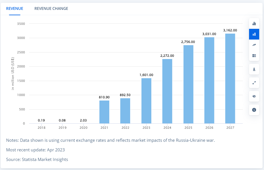Click the 2026 revenue bar
This screenshot has width=264, height=170.
click(209, 80)
